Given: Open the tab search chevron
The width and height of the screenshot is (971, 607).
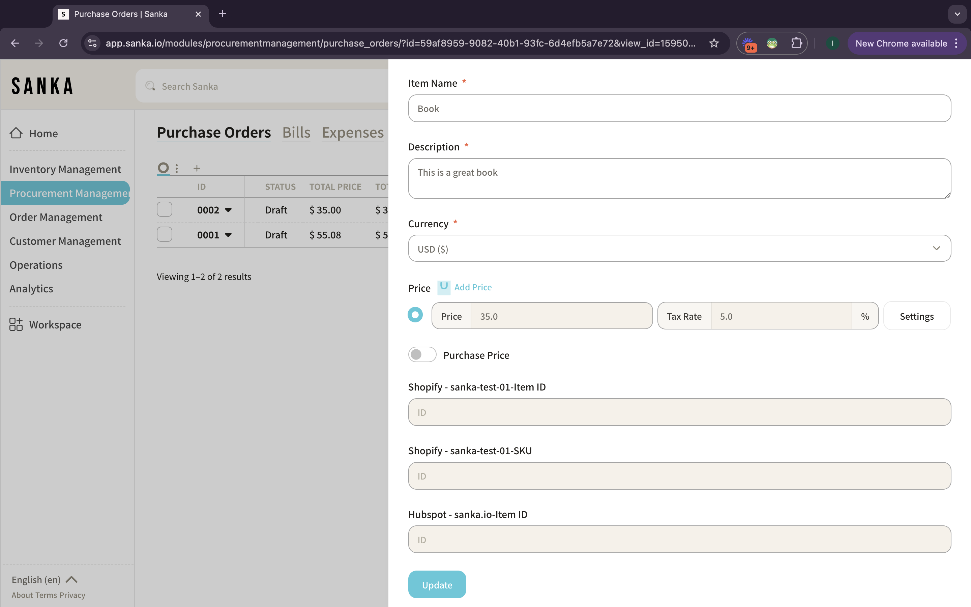Looking at the screenshot, I should point(958,14).
